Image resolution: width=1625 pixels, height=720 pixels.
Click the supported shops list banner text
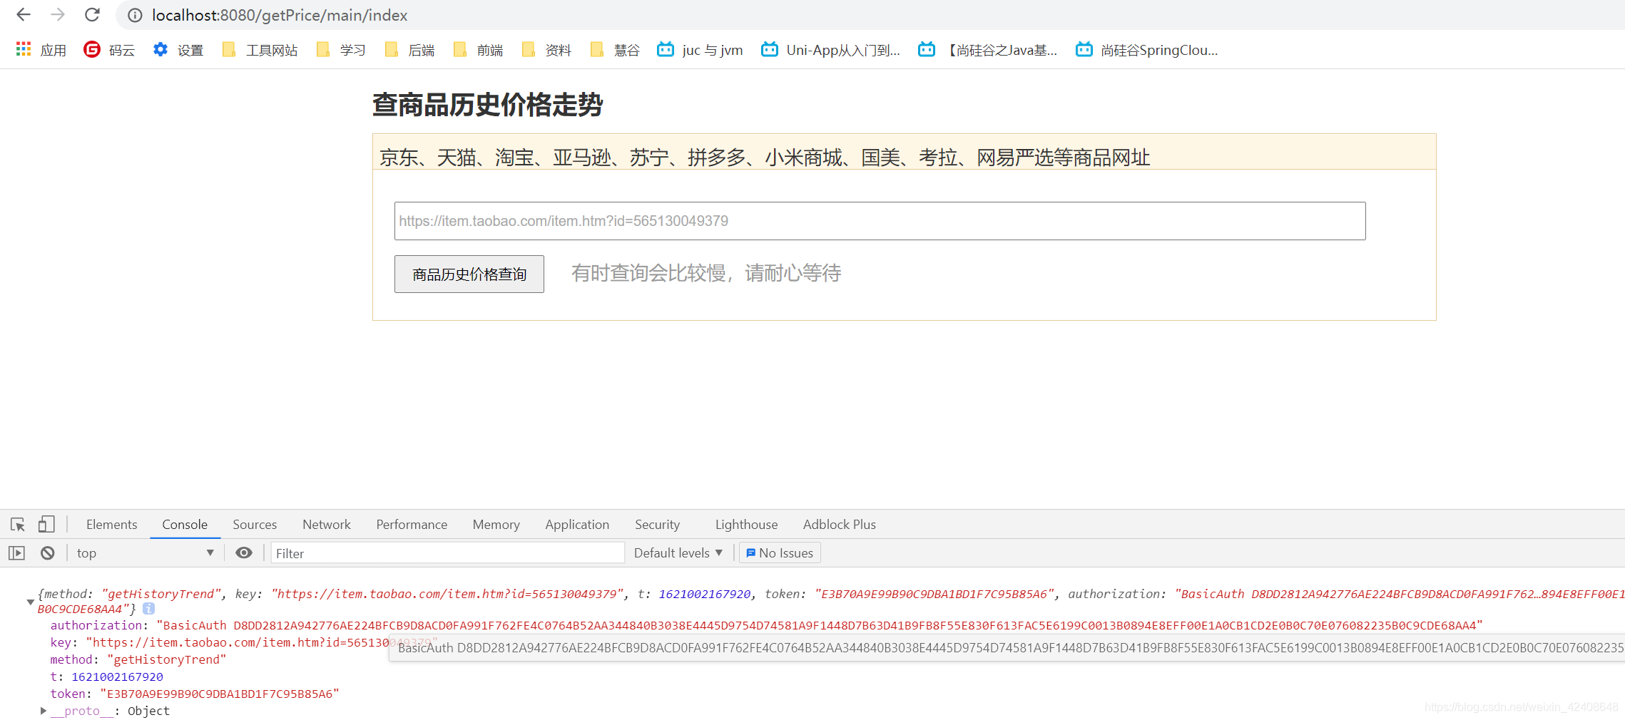tap(765, 157)
